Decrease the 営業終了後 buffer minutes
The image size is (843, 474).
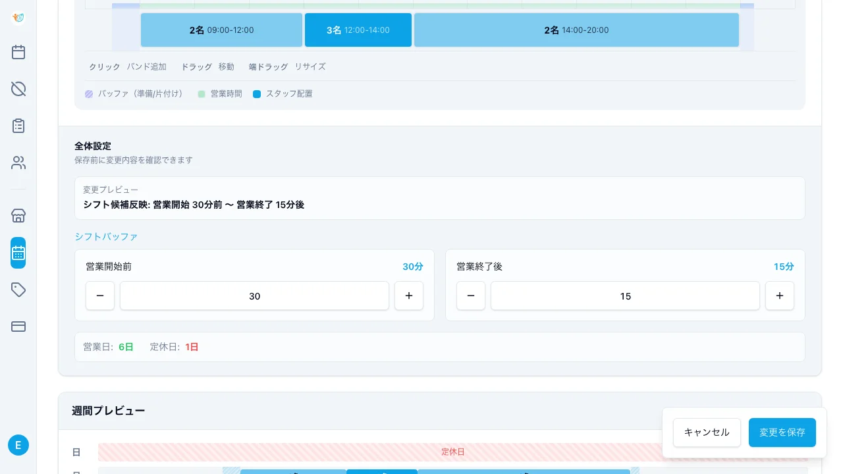pyautogui.click(x=471, y=296)
